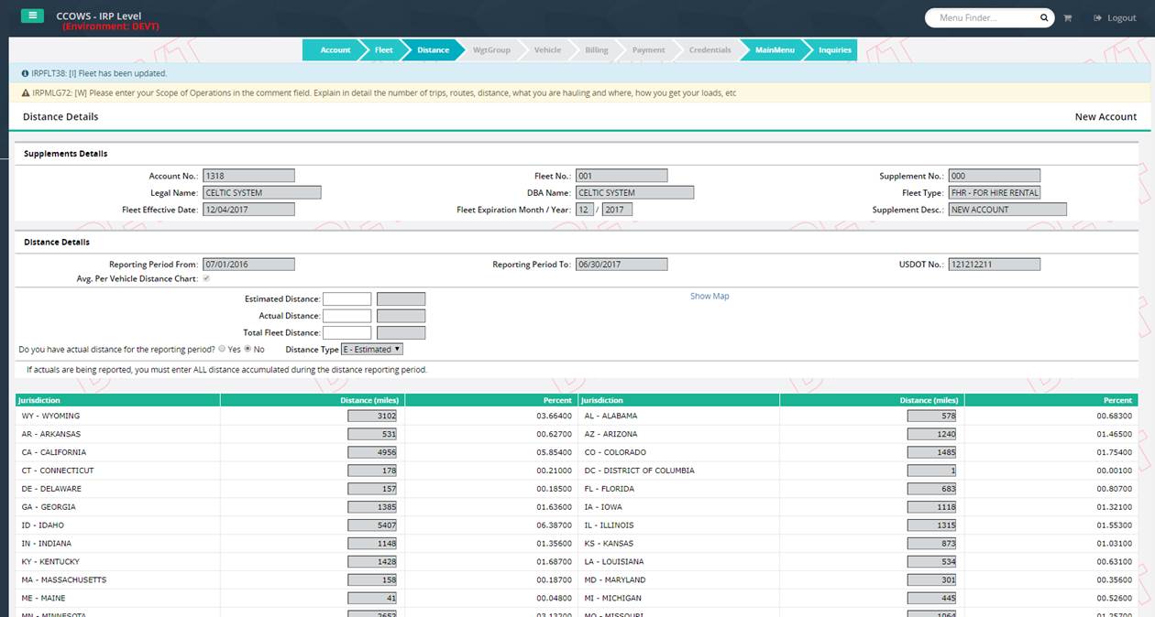This screenshot has height=617, width=1155.
Task: Click the Total Fleet Distance input field
Action: (346, 333)
